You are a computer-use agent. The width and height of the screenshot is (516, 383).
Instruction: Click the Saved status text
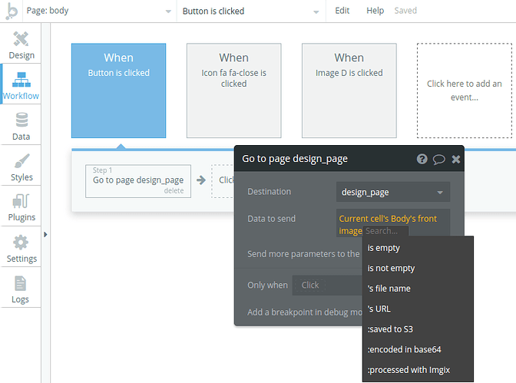coord(405,11)
